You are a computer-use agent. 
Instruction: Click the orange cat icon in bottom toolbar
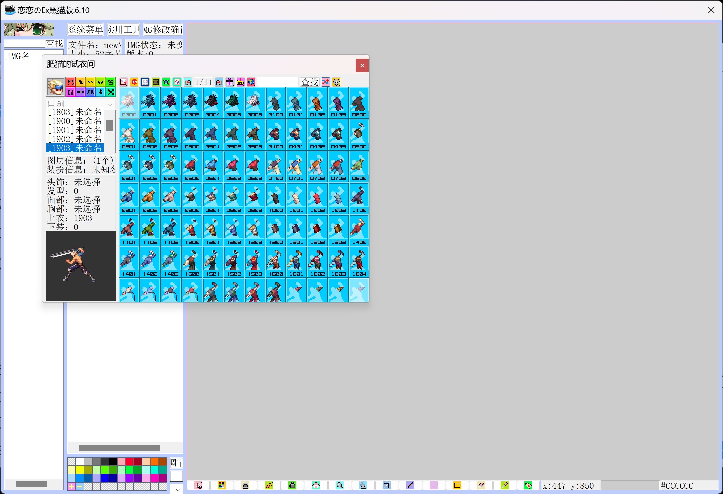269,485
